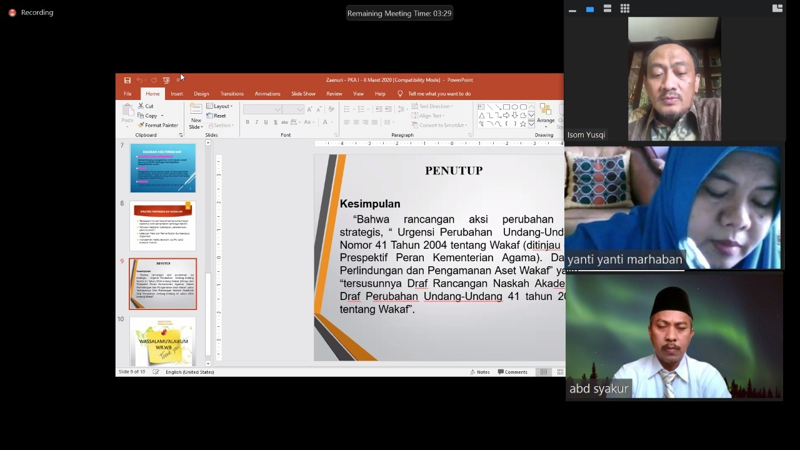Apply italic formatting to text
Screen dimensions: 800x450
click(x=257, y=122)
